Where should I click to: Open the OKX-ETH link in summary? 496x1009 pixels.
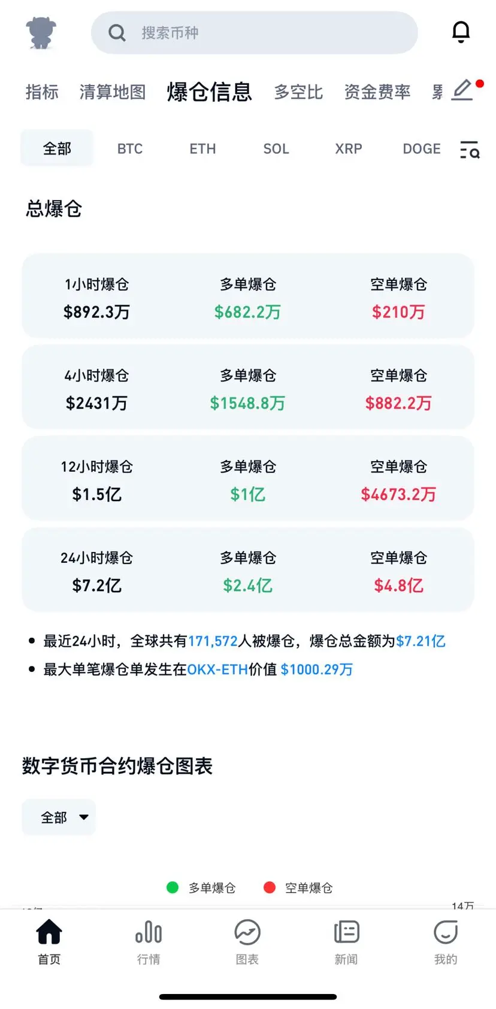pyautogui.click(x=217, y=669)
